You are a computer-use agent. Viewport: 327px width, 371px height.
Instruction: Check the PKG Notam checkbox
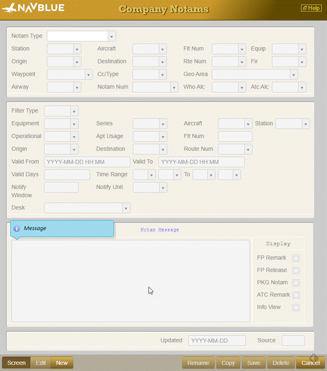pos(296,283)
